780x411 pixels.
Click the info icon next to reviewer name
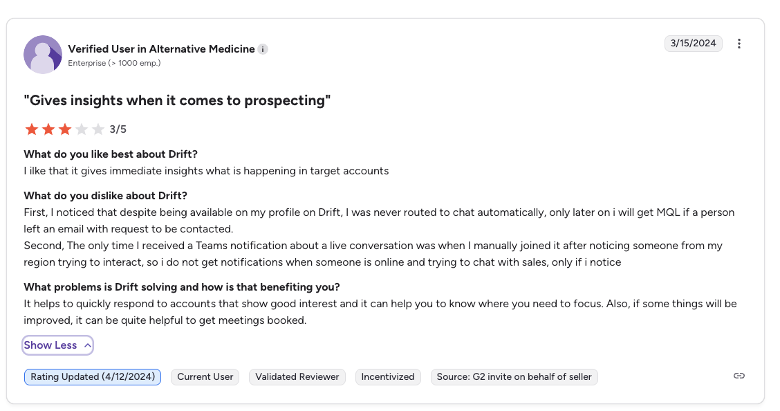click(x=262, y=49)
